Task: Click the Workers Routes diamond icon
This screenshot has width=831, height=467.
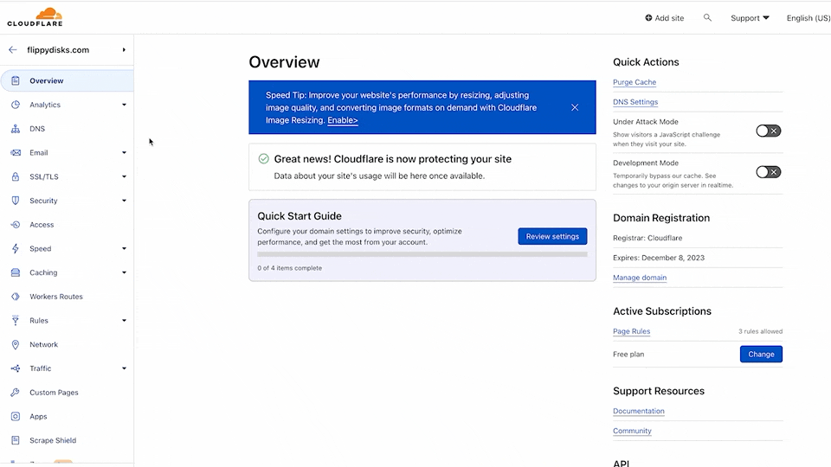Action: [16, 297]
